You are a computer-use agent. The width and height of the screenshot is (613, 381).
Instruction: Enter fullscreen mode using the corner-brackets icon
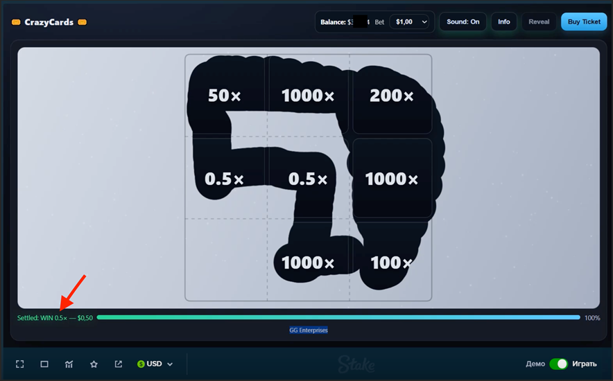tap(20, 364)
